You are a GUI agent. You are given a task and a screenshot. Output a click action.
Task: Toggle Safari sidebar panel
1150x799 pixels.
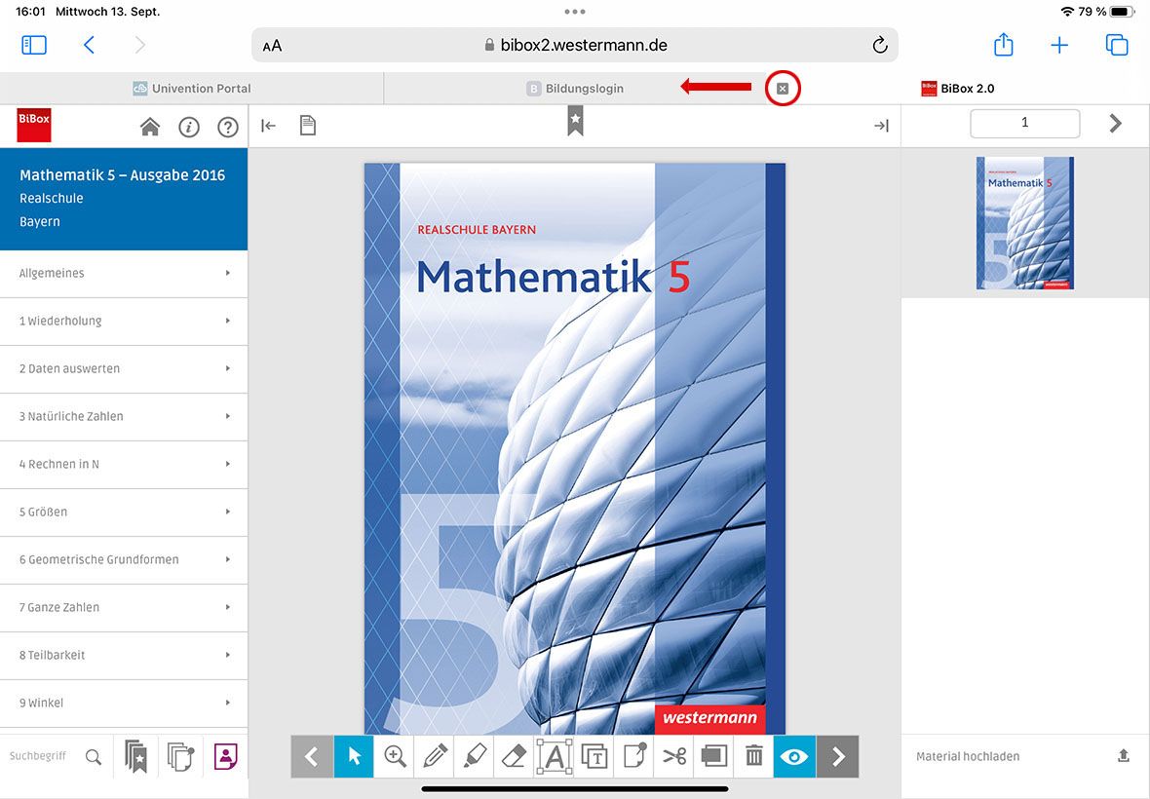pos(34,45)
